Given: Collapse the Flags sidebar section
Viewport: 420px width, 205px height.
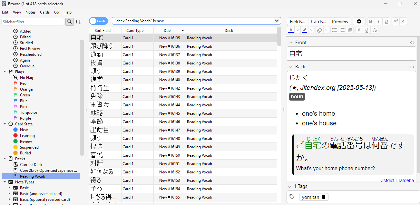Looking at the screenshot, I should [5, 72].
